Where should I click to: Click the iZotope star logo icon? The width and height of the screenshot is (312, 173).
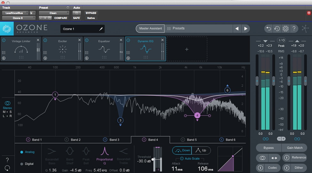(305, 29)
